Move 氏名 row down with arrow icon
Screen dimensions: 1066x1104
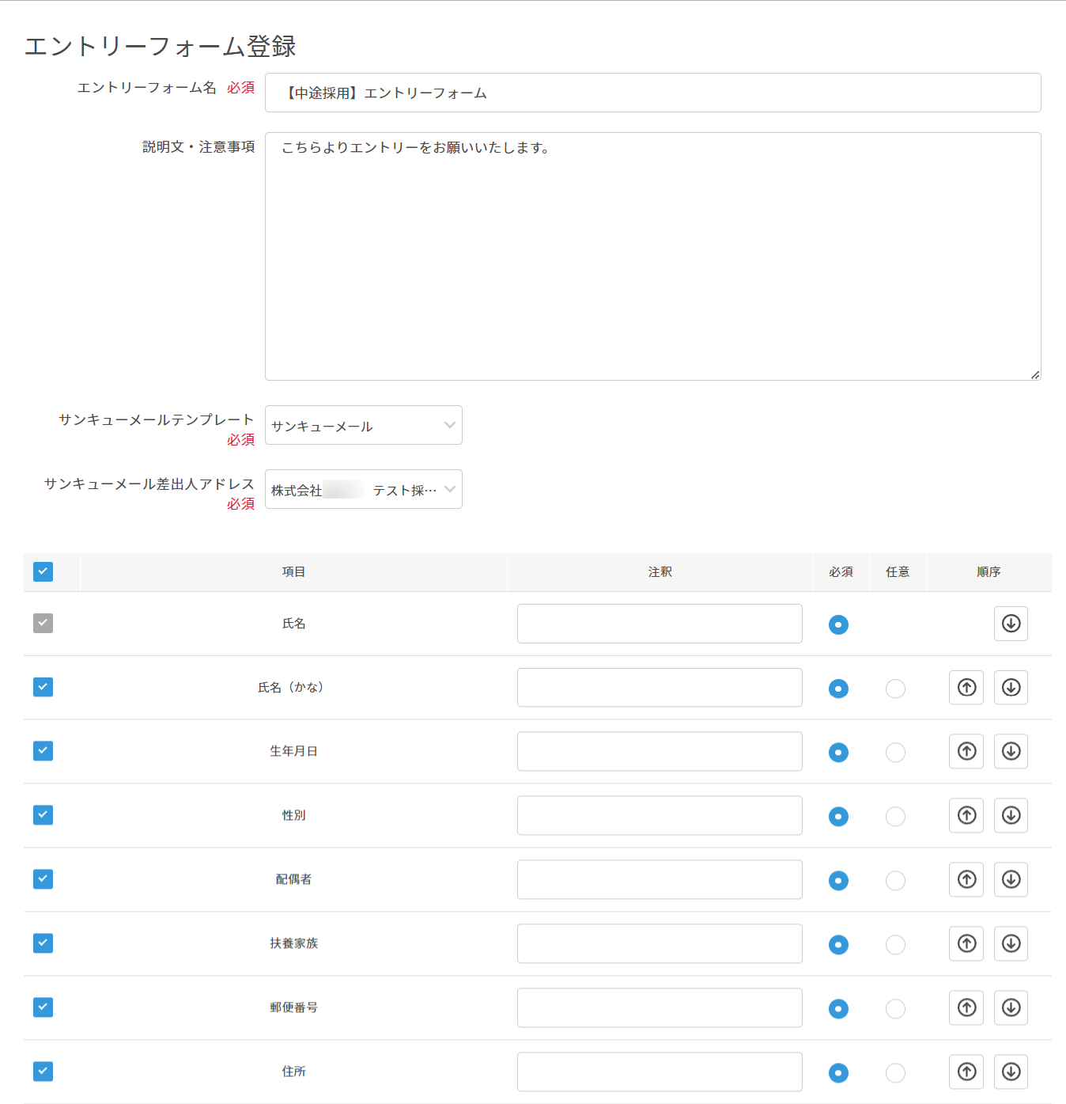coord(1011,624)
